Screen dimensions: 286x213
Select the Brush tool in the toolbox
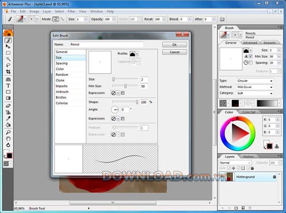point(8,40)
